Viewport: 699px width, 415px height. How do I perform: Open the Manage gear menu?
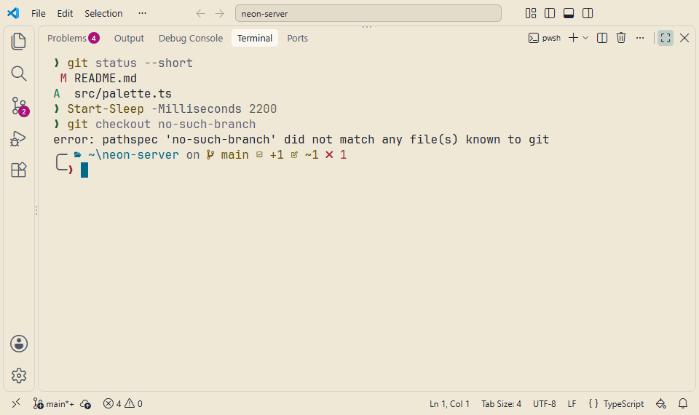pyautogui.click(x=19, y=376)
